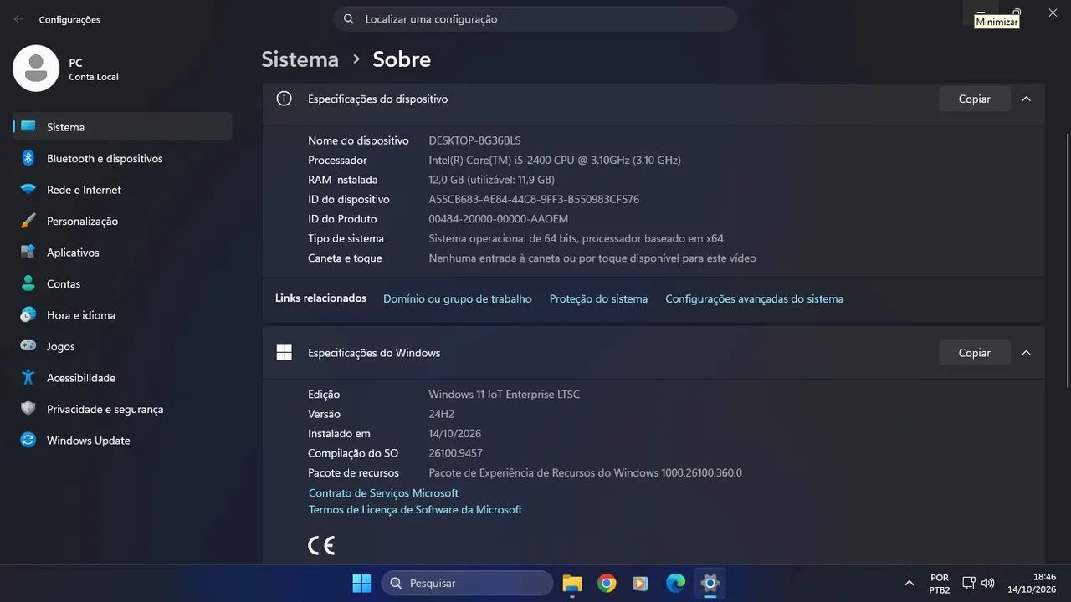Select Sistema in sidebar
1071x602 pixels.
[x=122, y=127]
